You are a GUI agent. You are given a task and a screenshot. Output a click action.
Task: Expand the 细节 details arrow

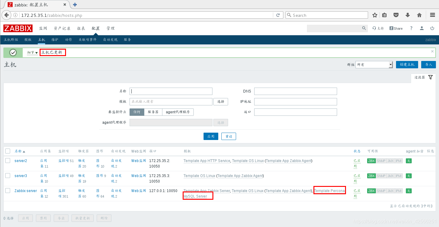click(33, 53)
